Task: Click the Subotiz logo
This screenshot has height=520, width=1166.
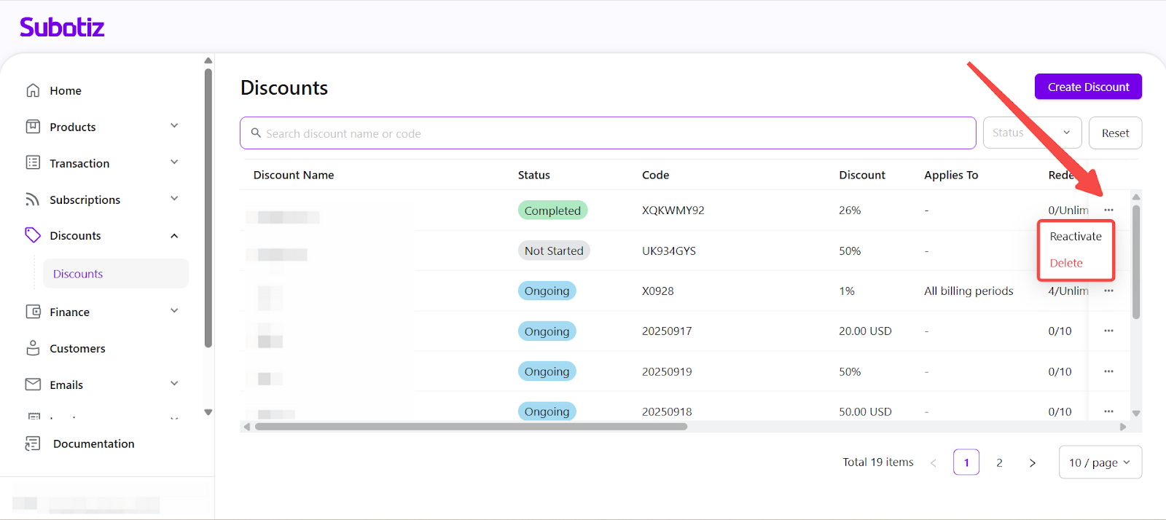Action: pyautogui.click(x=62, y=28)
